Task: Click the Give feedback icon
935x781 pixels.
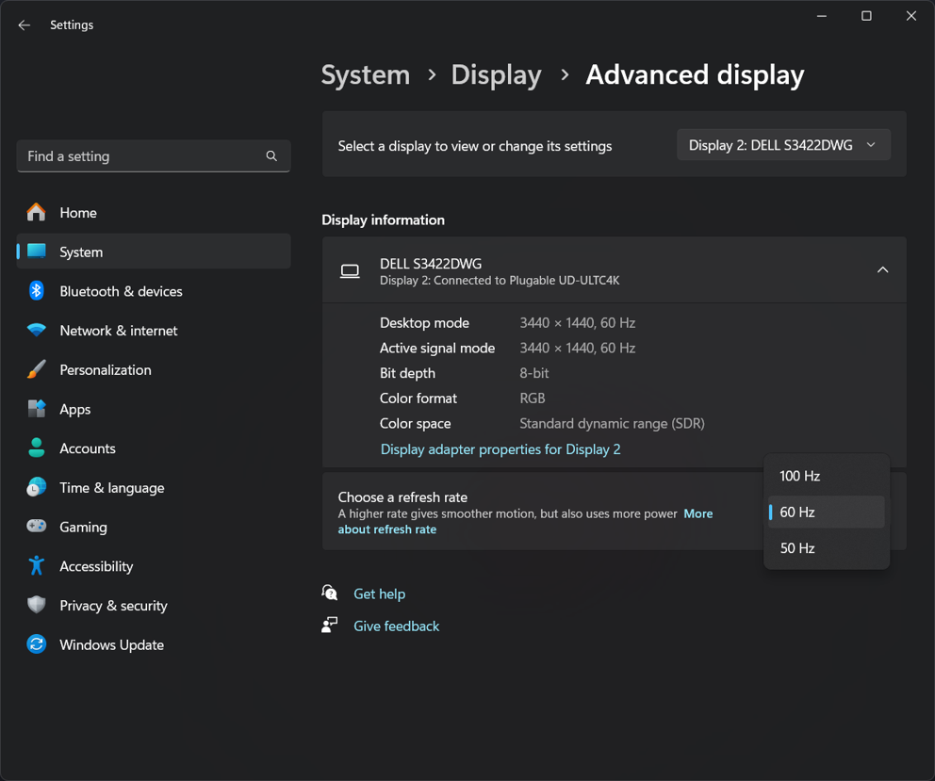Action: click(329, 625)
